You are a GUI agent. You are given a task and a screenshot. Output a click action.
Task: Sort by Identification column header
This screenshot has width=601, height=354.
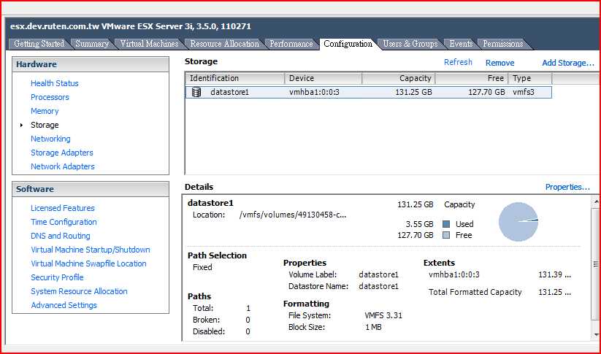235,78
